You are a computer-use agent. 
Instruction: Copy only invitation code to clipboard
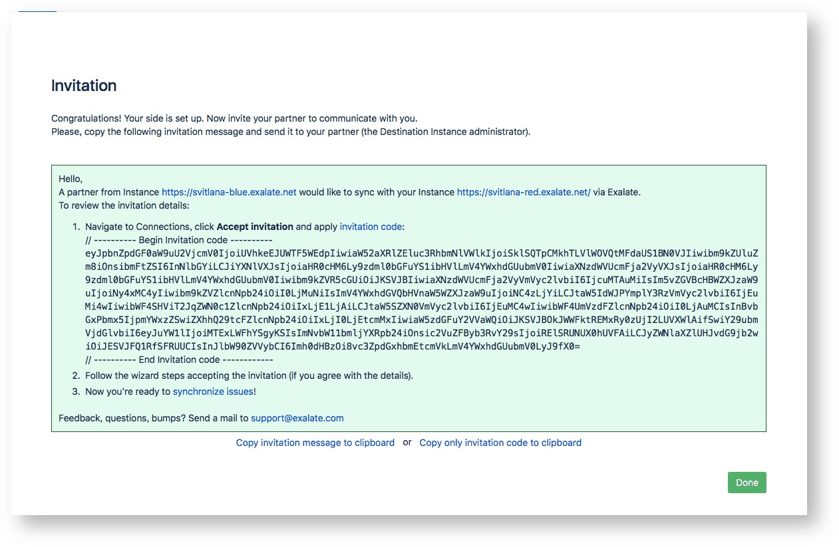coord(500,443)
